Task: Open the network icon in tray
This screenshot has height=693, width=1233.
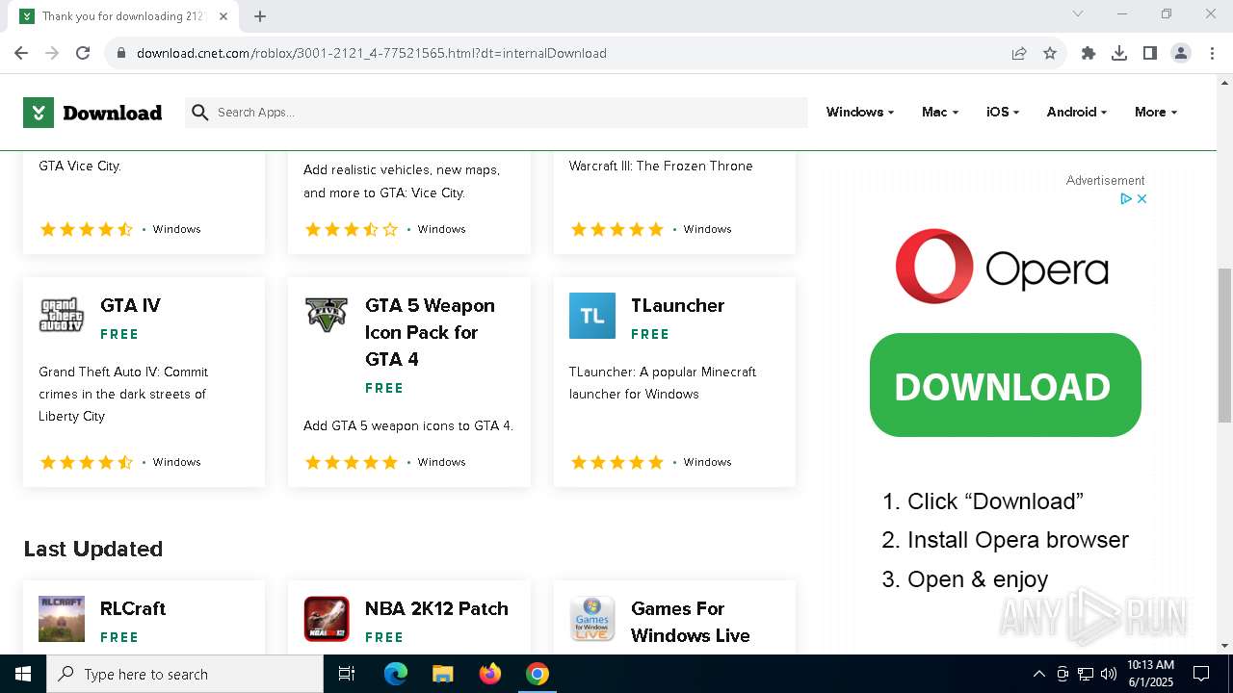Action: 1086,674
